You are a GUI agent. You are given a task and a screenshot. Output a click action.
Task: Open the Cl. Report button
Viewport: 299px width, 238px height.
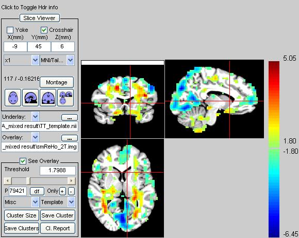[58, 228]
